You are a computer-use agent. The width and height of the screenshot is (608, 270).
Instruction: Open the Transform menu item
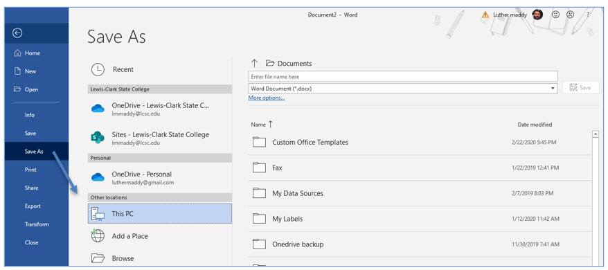pos(37,224)
